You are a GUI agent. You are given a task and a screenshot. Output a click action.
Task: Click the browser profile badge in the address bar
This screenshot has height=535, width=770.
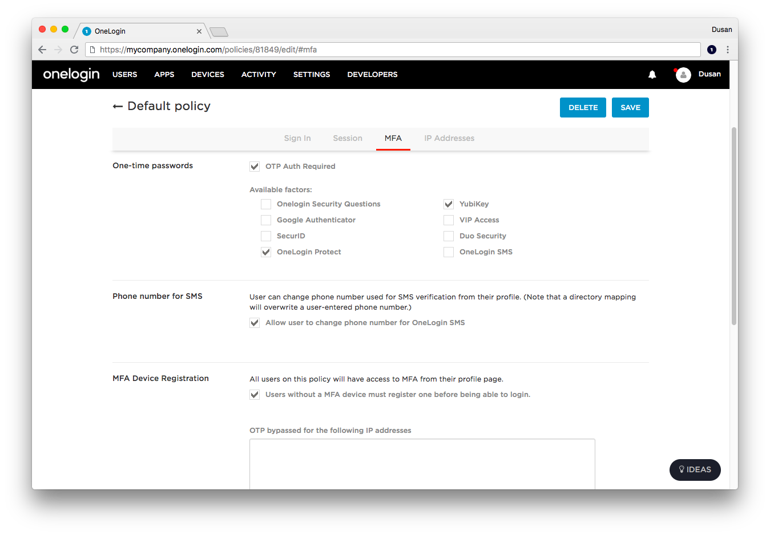click(711, 50)
